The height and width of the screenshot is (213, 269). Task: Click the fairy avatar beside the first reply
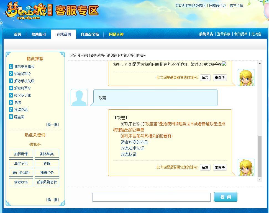(x=246, y=77)
